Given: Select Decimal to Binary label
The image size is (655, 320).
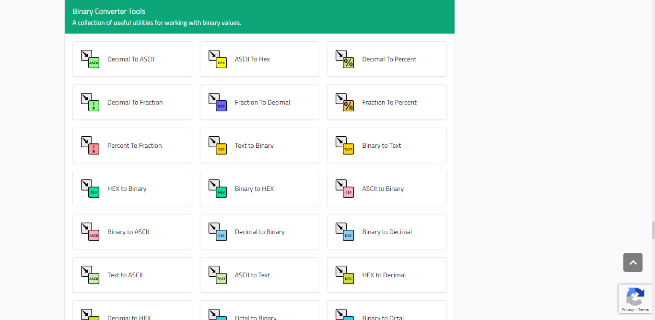Looking at the screenshot, I should [259, 232].
